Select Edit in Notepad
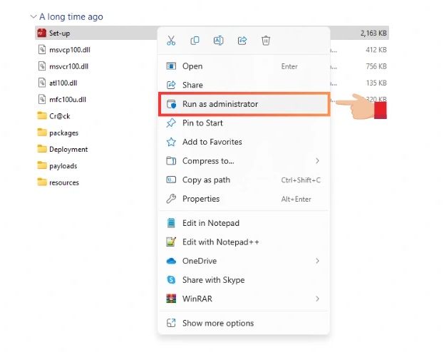 point(244,223)
